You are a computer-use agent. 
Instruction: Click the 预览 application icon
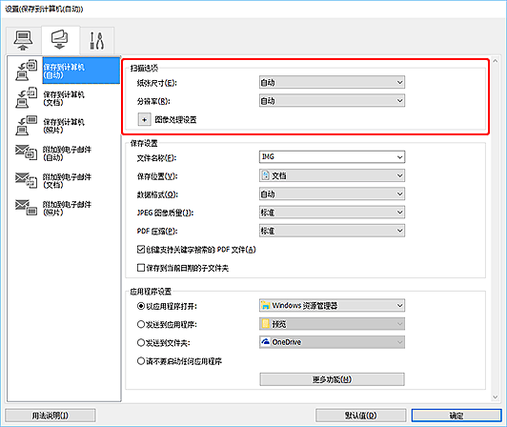tap(266, 324)
